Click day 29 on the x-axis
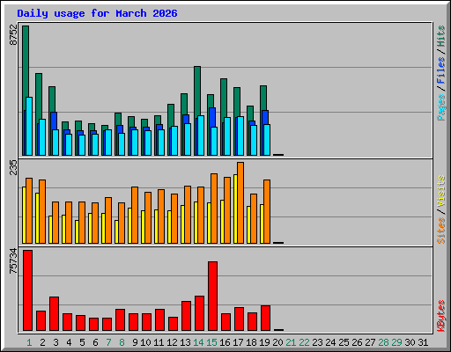 coord(396,342)
